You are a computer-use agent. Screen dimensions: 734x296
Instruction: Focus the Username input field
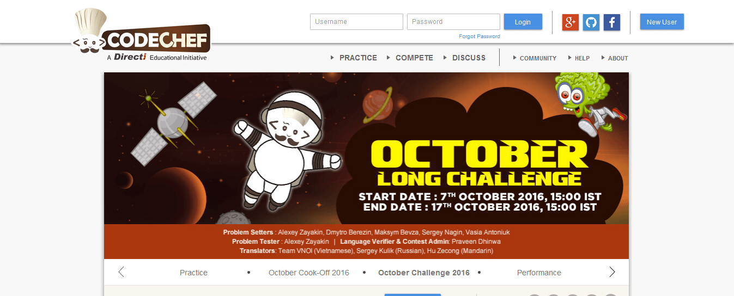pyautogui.click(x=356, y=22)
